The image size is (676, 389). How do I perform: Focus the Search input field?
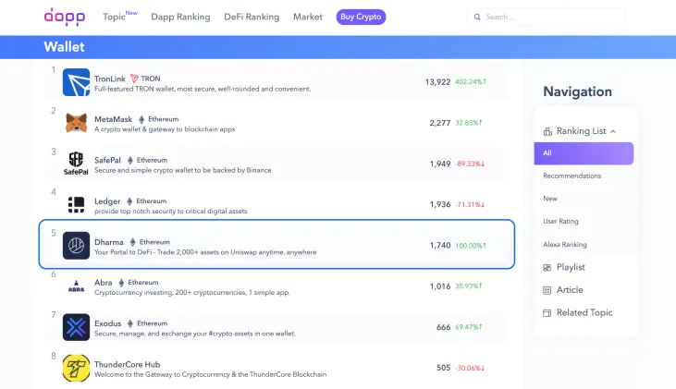click(547, 17)
